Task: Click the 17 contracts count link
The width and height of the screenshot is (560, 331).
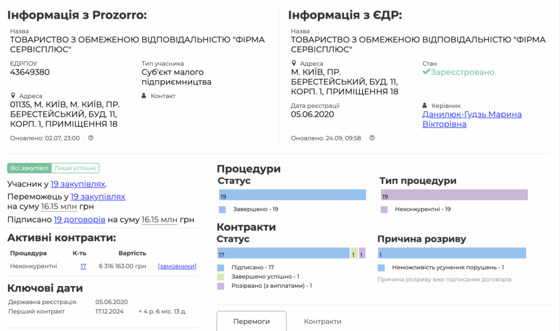Action: [x=83, y=266]
